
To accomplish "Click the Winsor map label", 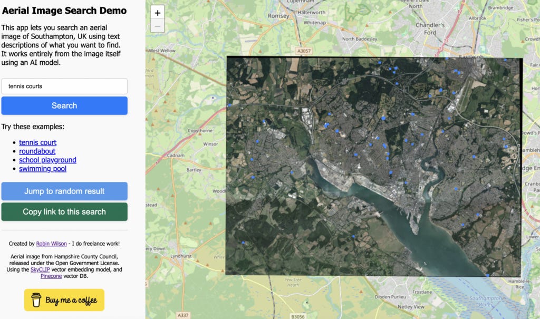I will click(210, 144).
